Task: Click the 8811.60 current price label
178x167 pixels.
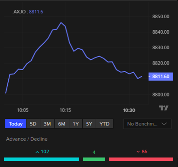Action: tap(161, 77)
